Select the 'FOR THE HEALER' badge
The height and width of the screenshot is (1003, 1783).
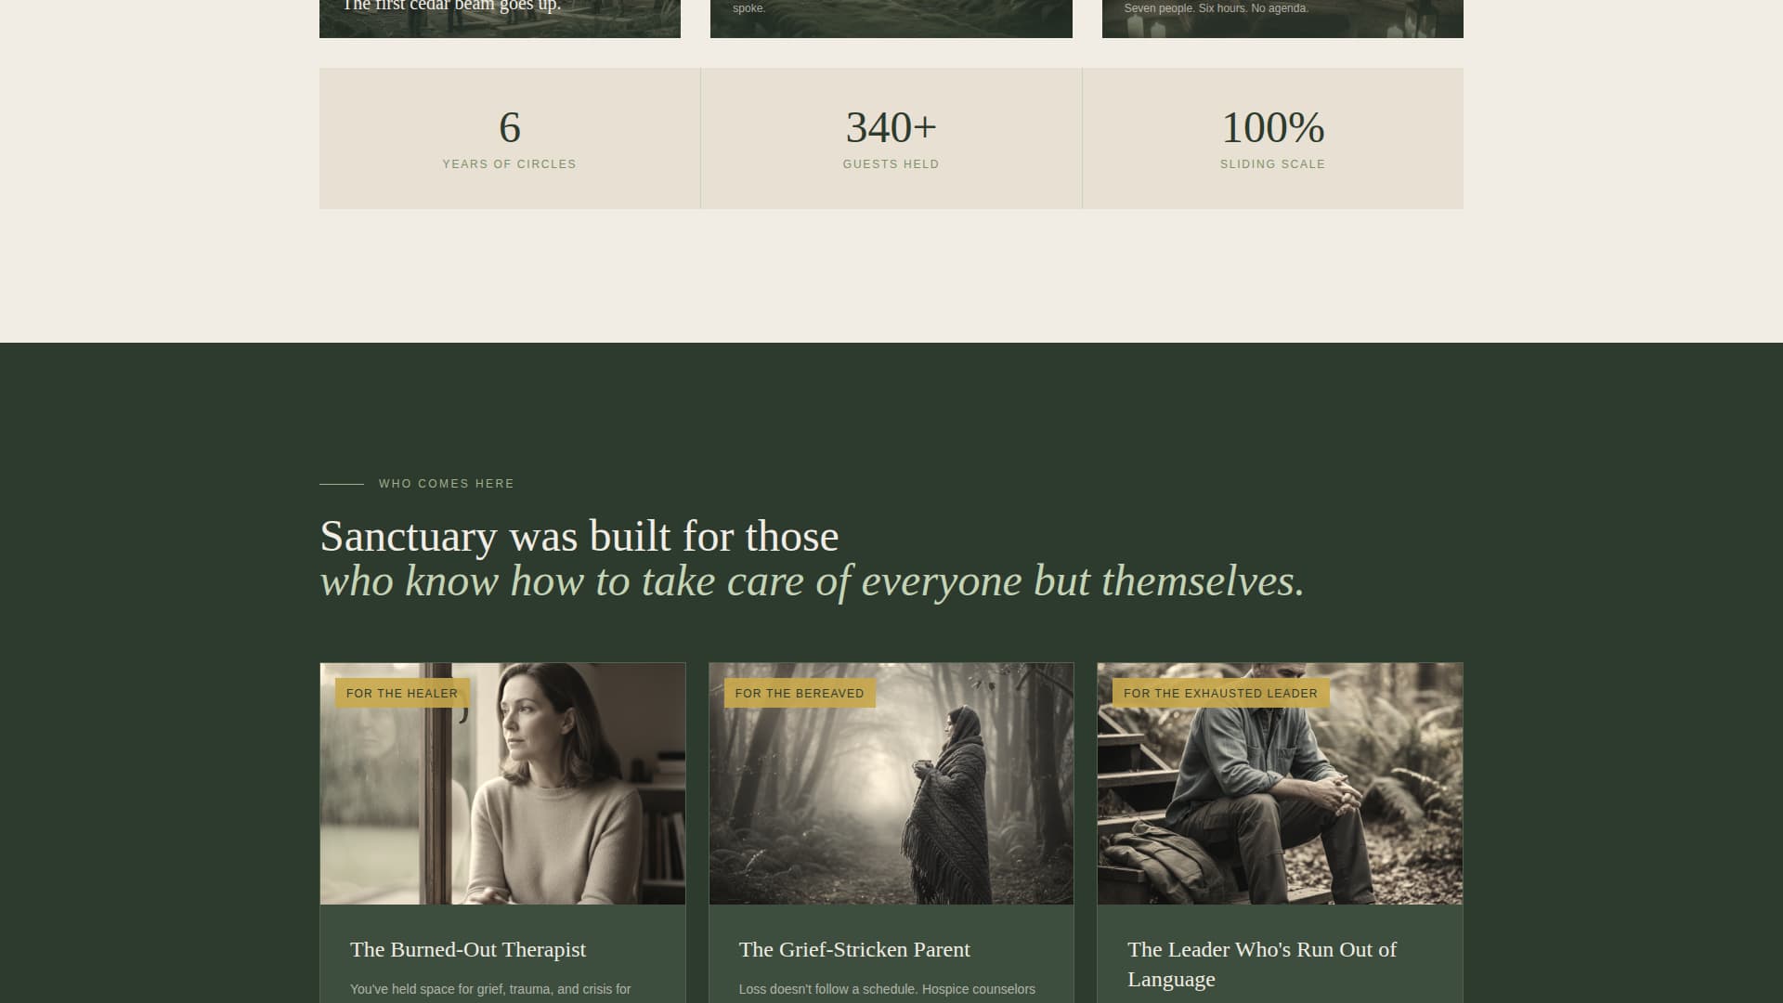(x=401, y=693)
